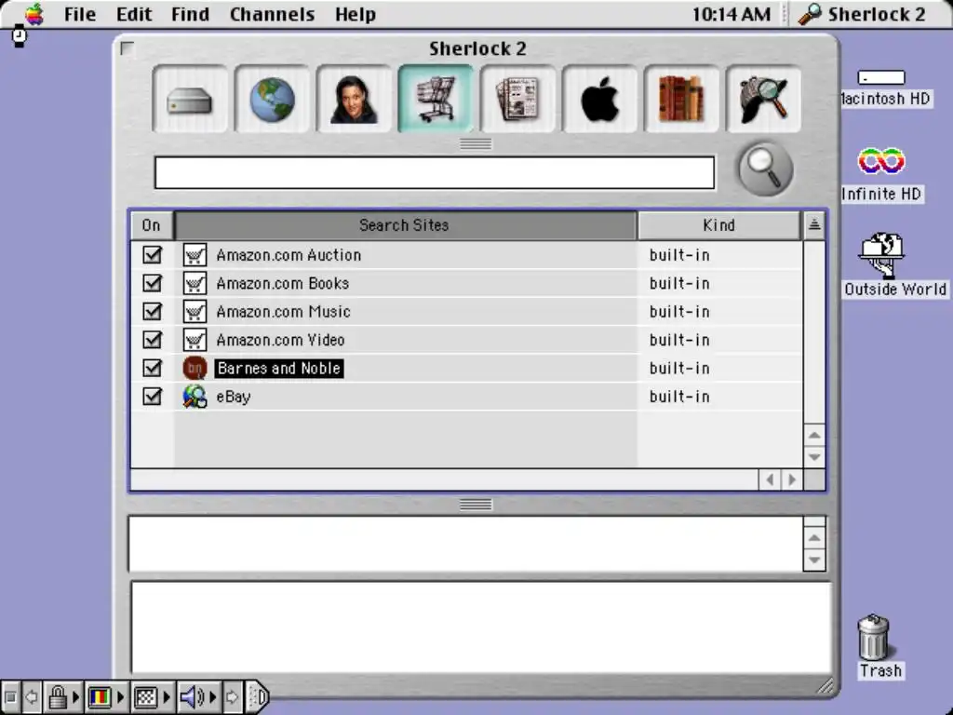953x715 pixels.
Task: Click the site list scroll up arrow
Action: tap(814, 436)
